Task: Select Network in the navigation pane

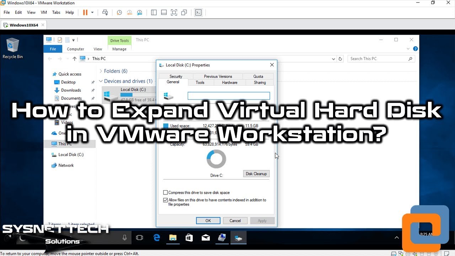Action: [x=66, y=165]
